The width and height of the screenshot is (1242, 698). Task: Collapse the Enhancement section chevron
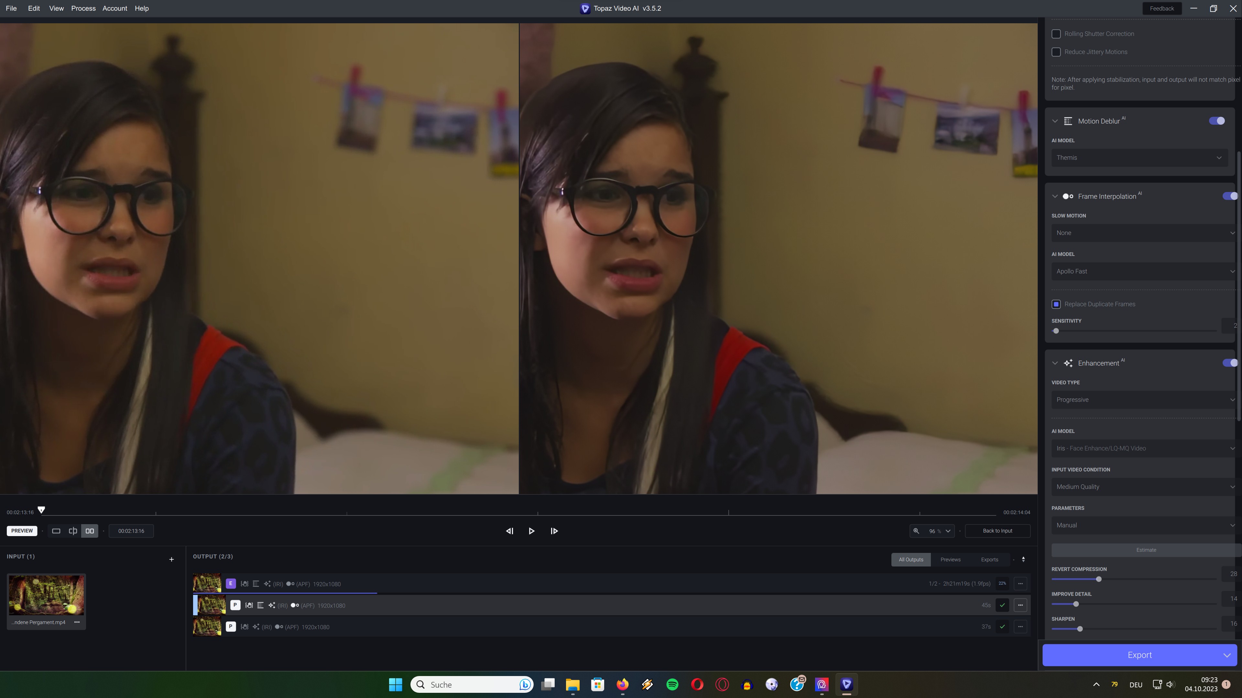coord(1055,363)
